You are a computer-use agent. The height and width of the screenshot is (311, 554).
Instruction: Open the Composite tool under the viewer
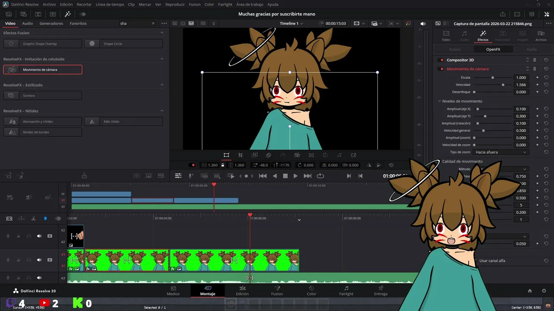[x=268, y=155]
